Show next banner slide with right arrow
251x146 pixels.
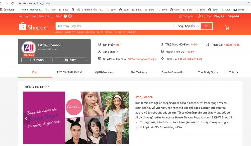coord(125,119)
